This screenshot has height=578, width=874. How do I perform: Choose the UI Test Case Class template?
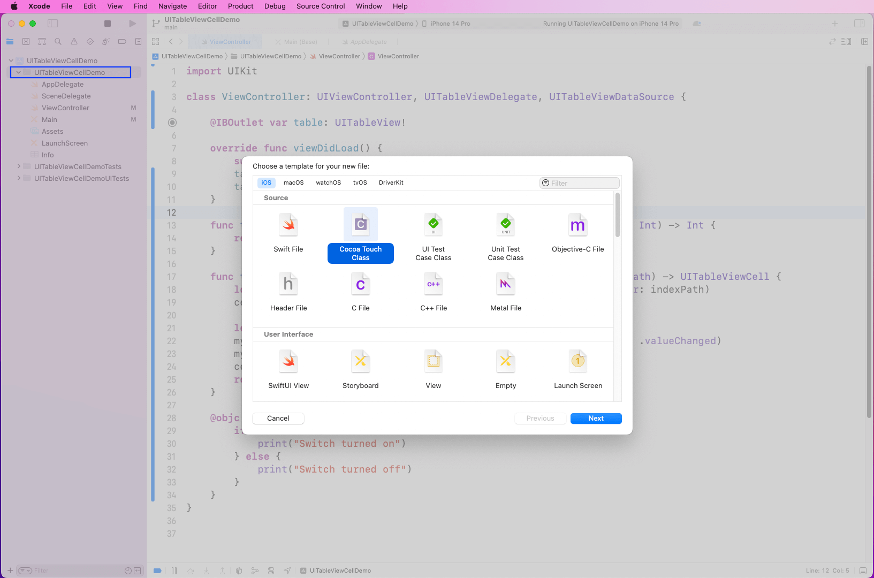[433, 225]
